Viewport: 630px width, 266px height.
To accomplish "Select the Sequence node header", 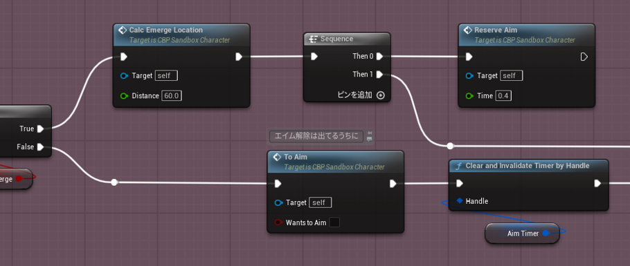I will point(347,39).
